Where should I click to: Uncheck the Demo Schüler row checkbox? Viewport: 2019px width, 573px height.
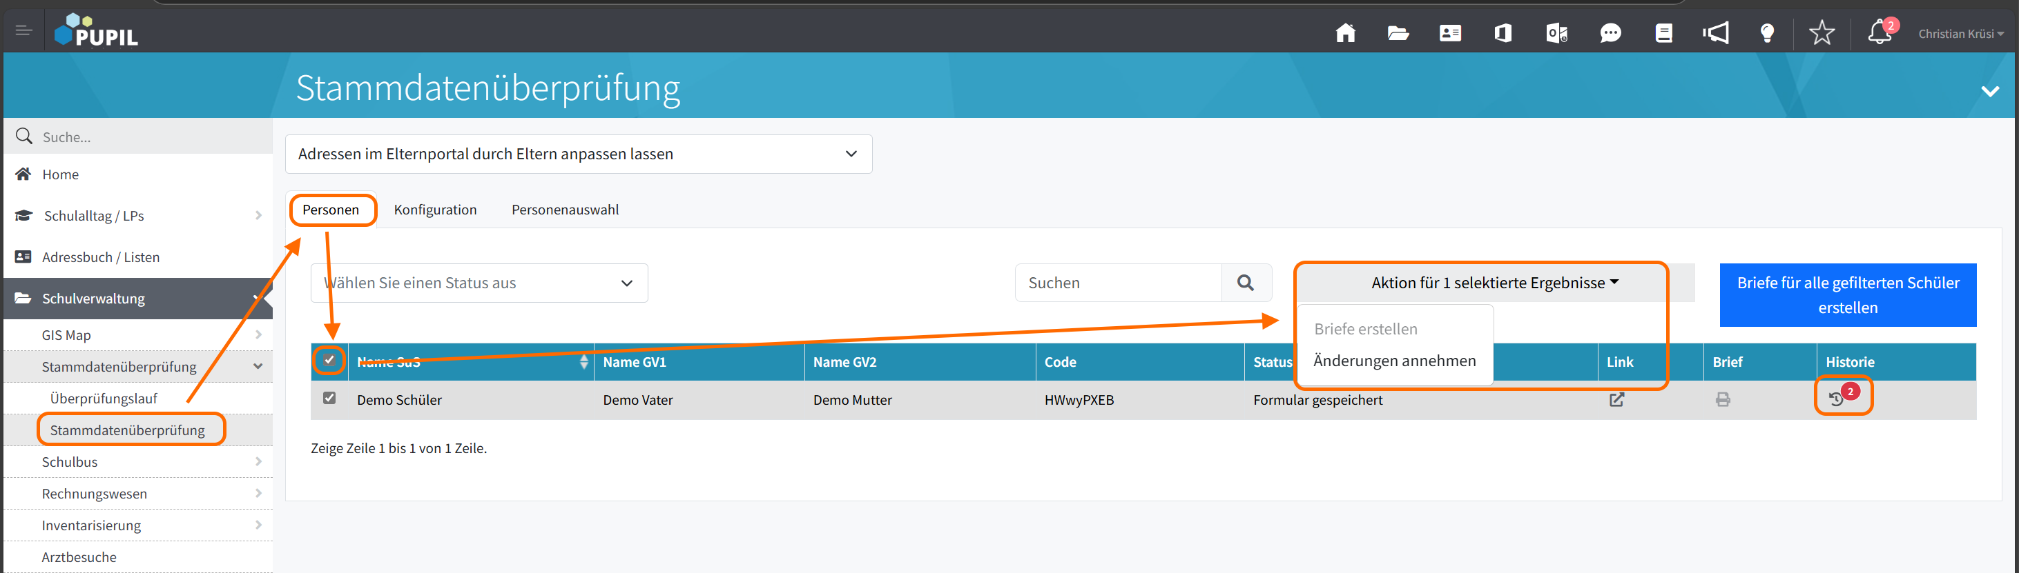pos(329,399)
